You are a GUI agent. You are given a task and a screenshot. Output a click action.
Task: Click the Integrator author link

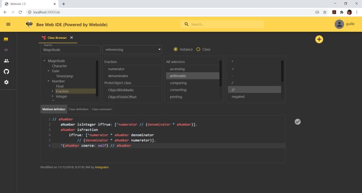(x=102, y=167)
